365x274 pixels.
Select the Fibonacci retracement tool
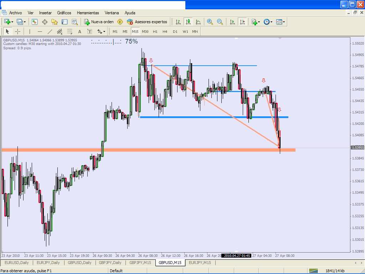coord(70,31)
